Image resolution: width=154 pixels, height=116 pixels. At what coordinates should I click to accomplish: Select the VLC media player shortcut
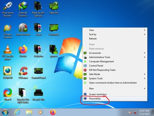click(8, 53)
